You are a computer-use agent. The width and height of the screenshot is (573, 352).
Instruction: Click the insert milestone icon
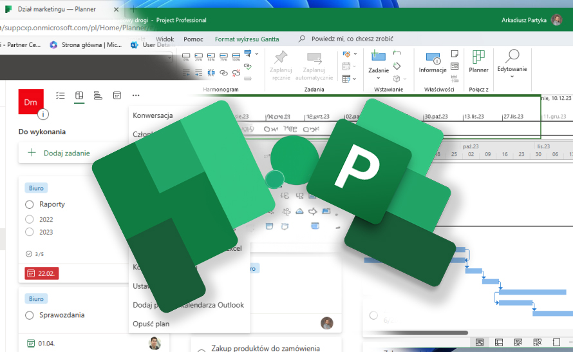[397, 66]
